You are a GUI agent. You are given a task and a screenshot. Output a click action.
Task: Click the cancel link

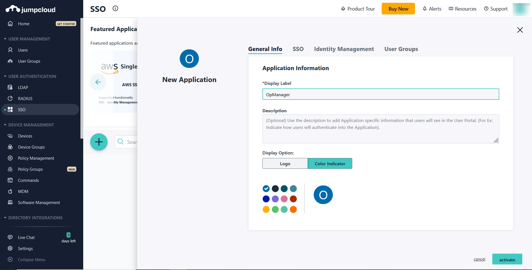[479, 259]
